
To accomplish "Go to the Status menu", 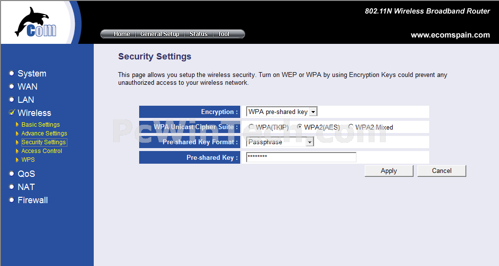I will point(199,34).
